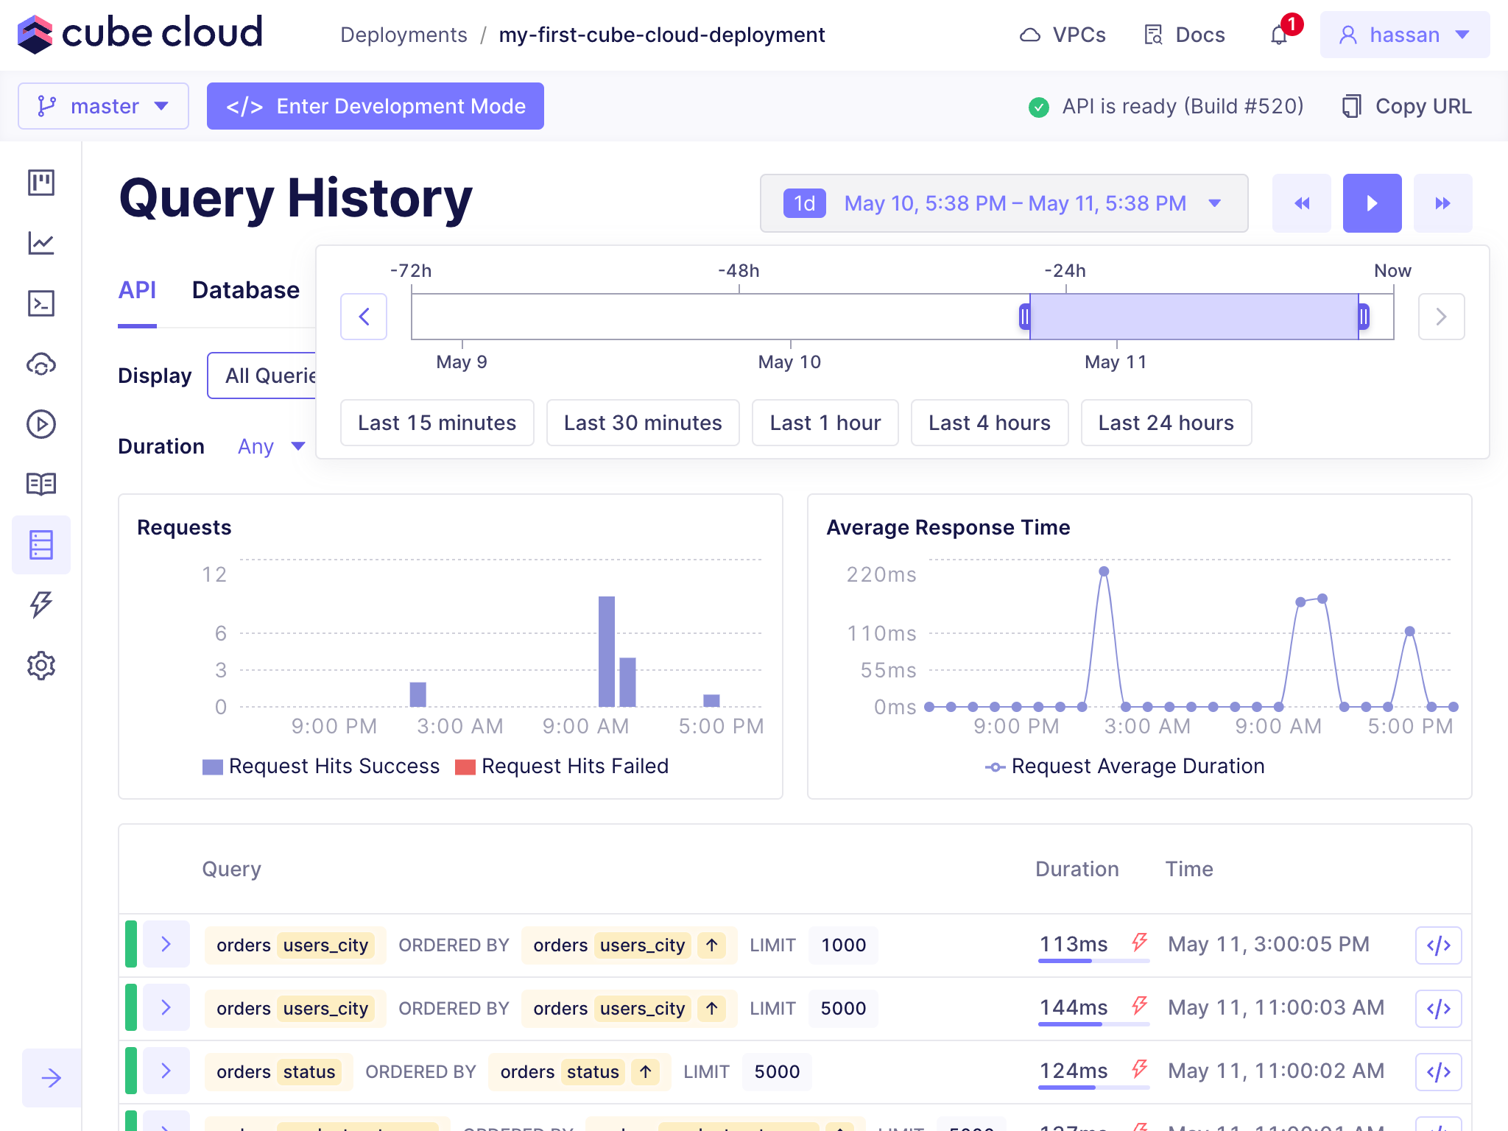Open the Overview board icon in sidebar

(x=41, y=183)
